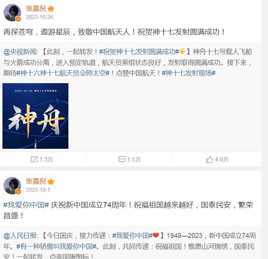Click the 2023-10-1 post timestamp
The height and width of the screenshot is (259, 268).
pyautogui.click(x=38, y=190)
